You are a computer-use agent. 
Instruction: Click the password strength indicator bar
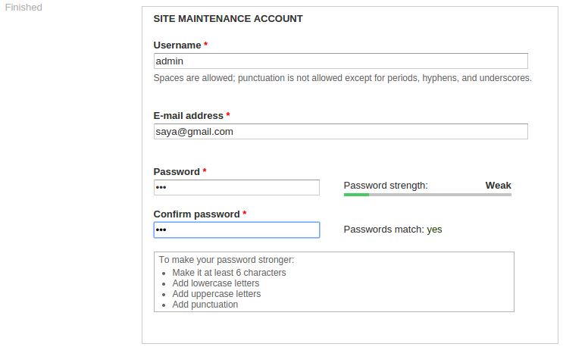427,195
